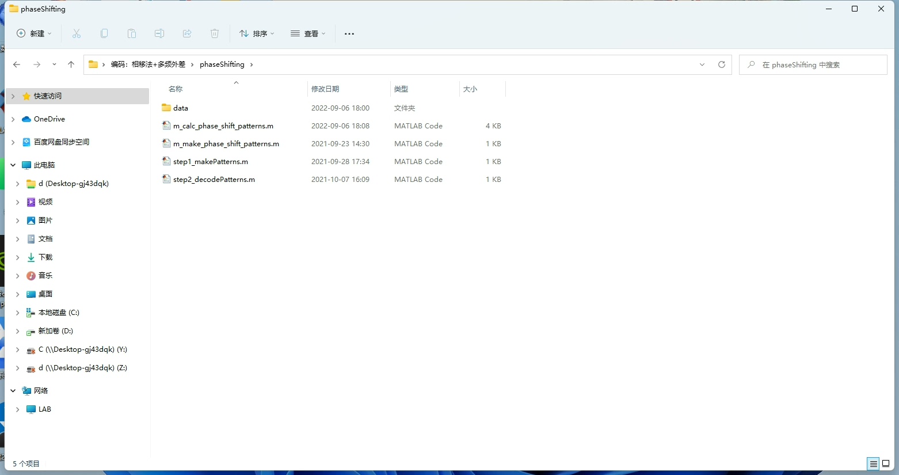Click the Rename icon in toolbar

(159, 33)
